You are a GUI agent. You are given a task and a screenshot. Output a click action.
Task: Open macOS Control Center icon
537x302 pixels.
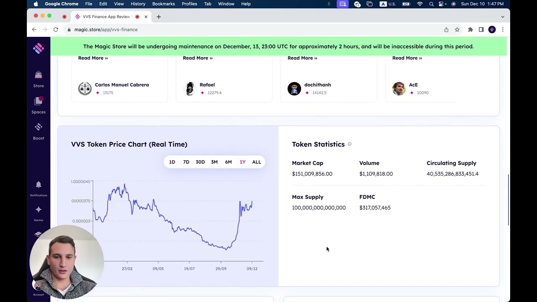(x=442, y=4)
